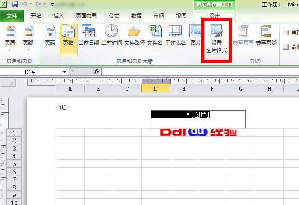Click 转至页脚 go to footer
299x205 pixels.
click(266, 35)
